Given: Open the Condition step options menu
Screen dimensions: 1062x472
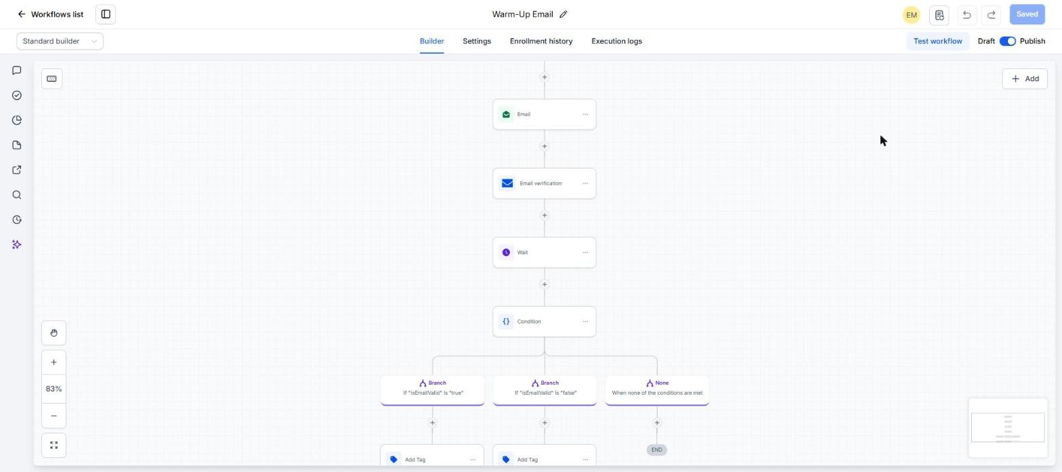Looking at the screenshot, I should click(585, 322).
